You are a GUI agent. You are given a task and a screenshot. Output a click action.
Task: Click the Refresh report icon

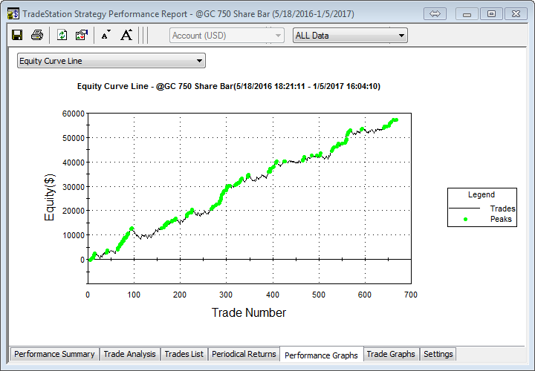pos(62,35)
